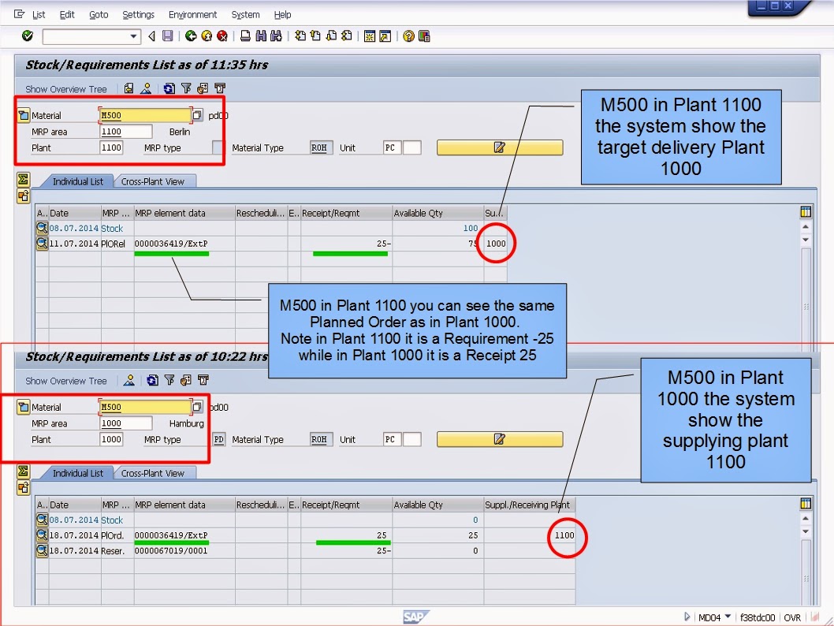
Task: Expand header details icon beside Berlin Material field
Action: point(24,115)
